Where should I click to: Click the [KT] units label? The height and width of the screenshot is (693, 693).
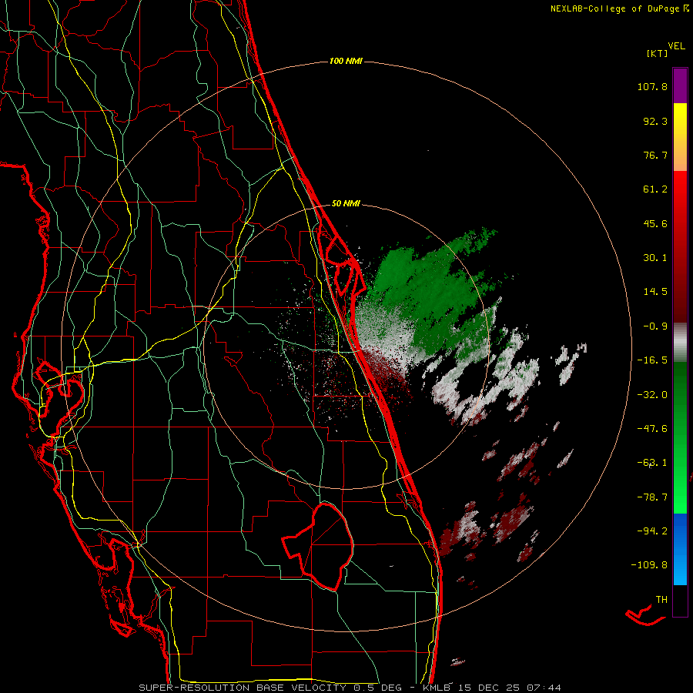click(x=658, y=53)
